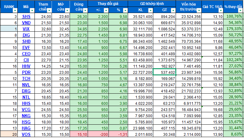The width and height of the screenshot is (244, 138).
Task: Select the 179,33% cell for VIX
Action: tap(233, 29)
